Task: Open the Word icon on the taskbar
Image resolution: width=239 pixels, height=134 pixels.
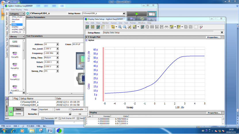Action: pyautogui.click(x=50, y=131)
